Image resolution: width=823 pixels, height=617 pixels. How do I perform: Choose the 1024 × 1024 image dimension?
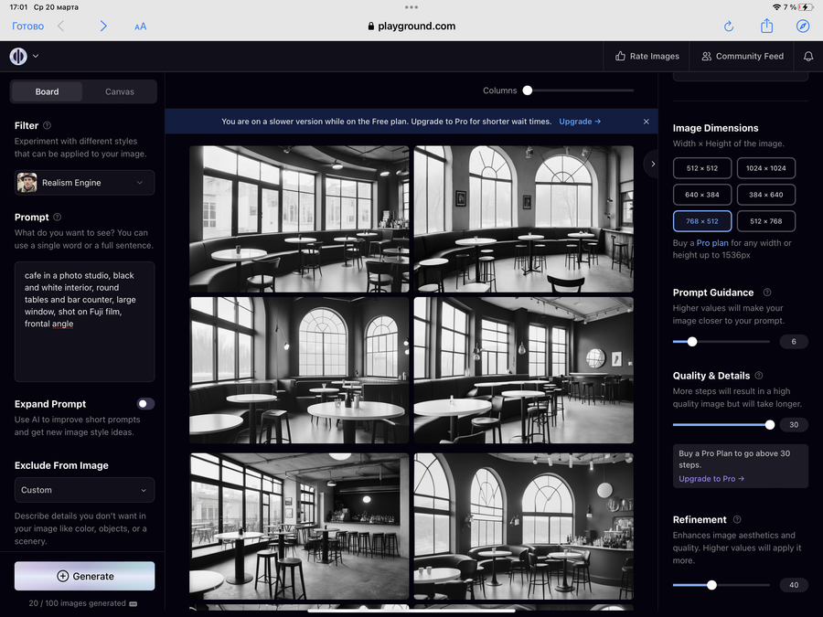(x=765, y=168)
